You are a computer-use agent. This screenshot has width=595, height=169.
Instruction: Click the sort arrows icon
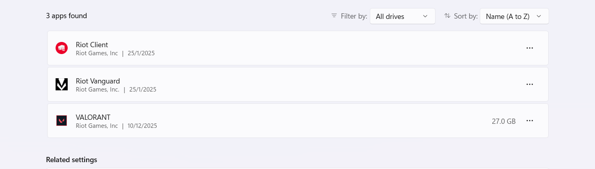click(x=447, y=16)
